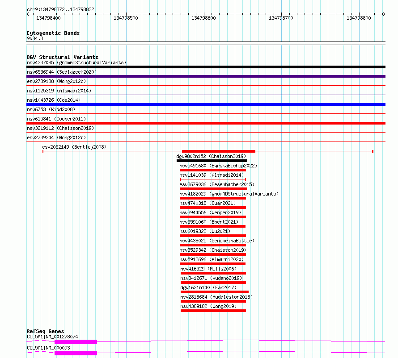Click the DGV Structural Variants track title
The width and height of the screenshot is (398, 358).
[x=63, y=57]
